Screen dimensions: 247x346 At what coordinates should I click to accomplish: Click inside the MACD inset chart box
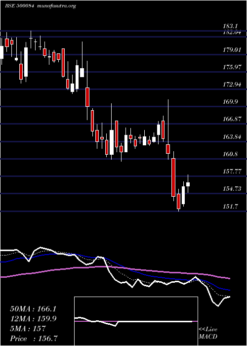point(136,321)
